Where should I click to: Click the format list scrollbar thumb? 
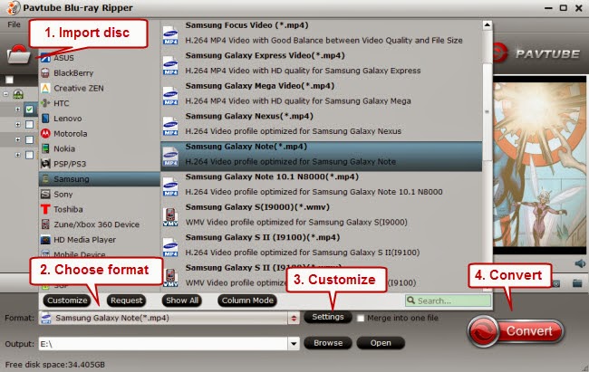click(488, 111)
